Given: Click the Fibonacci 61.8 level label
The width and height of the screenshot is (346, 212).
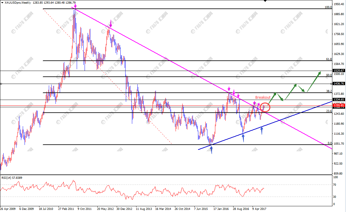Looking at the screenshot, I should tap(329, 59).
